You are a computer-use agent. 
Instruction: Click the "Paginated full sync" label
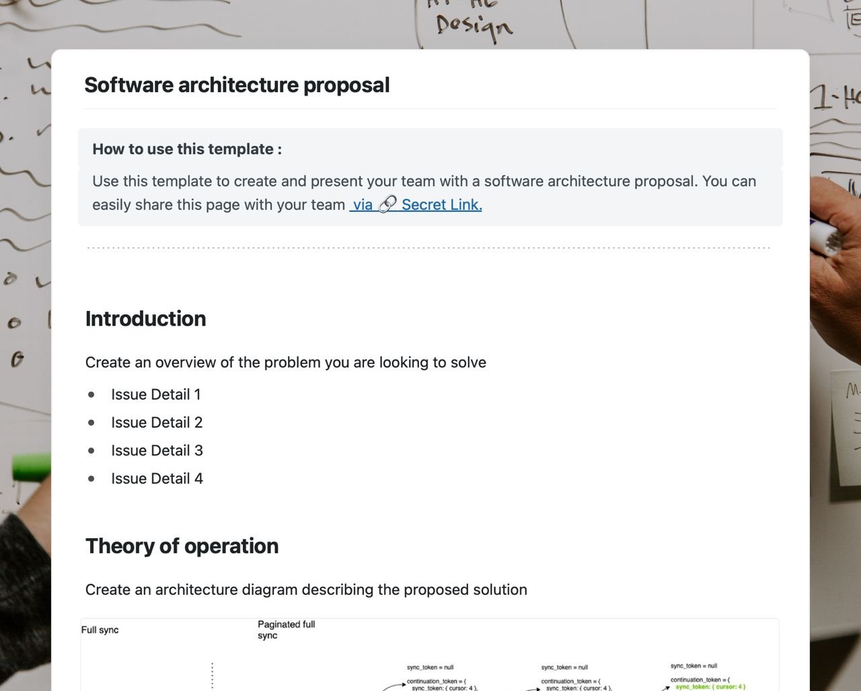285,629
